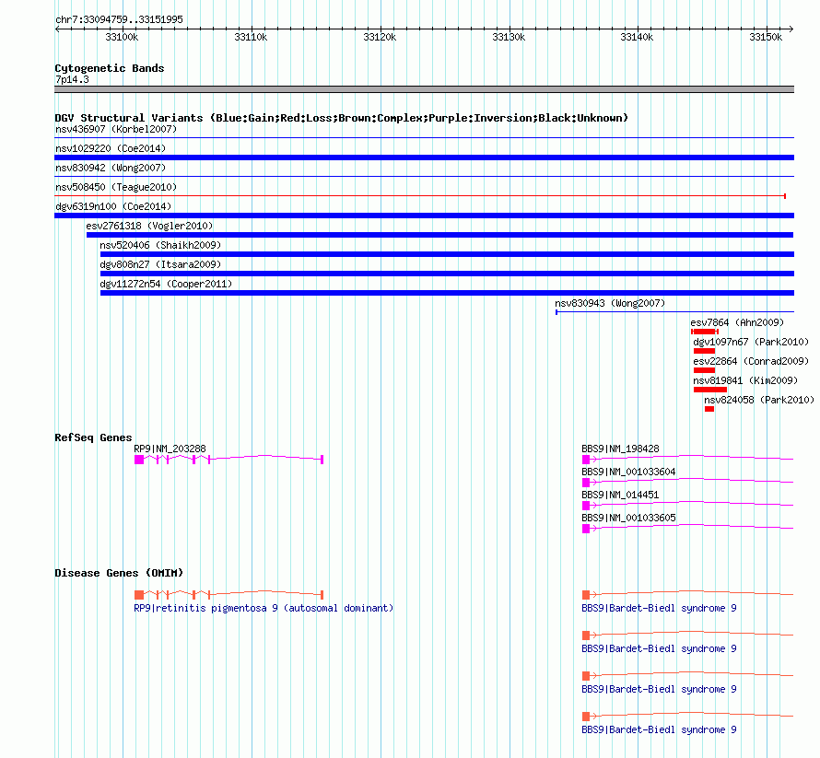Click the first BBS9|Bardet-Biedl syndrome 9 link

(x=659, y=608)
